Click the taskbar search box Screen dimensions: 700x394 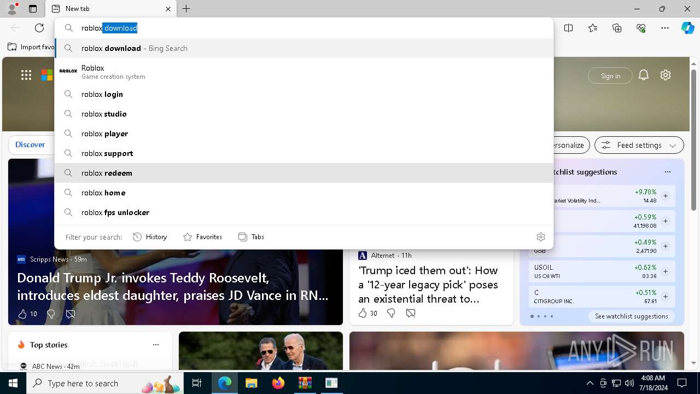105,383
